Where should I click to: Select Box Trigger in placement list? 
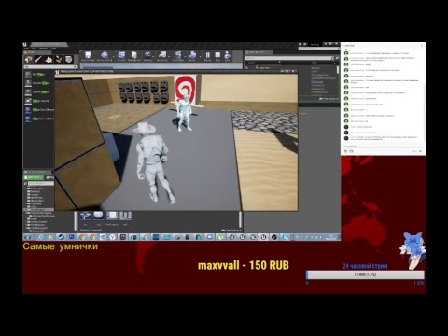tap(39, 74)
